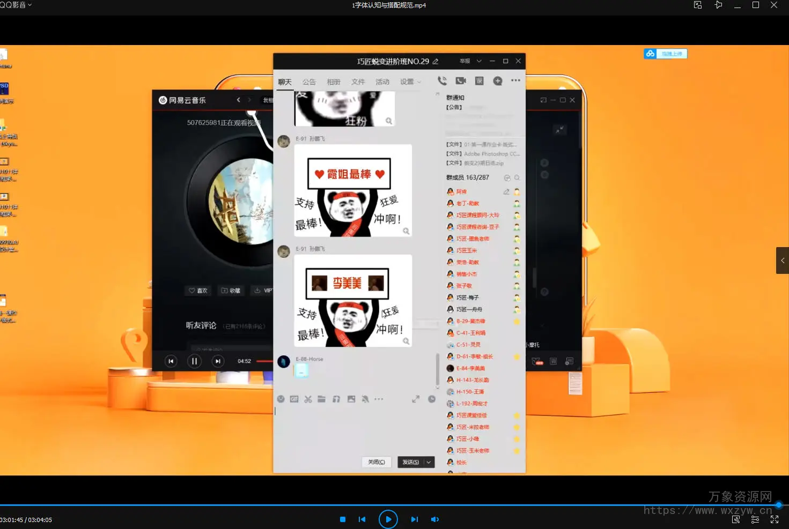This screenshot has width=789, height=529.
Task: Toggle fullscreen mode in the player
Action: click(x=775, y=519)
